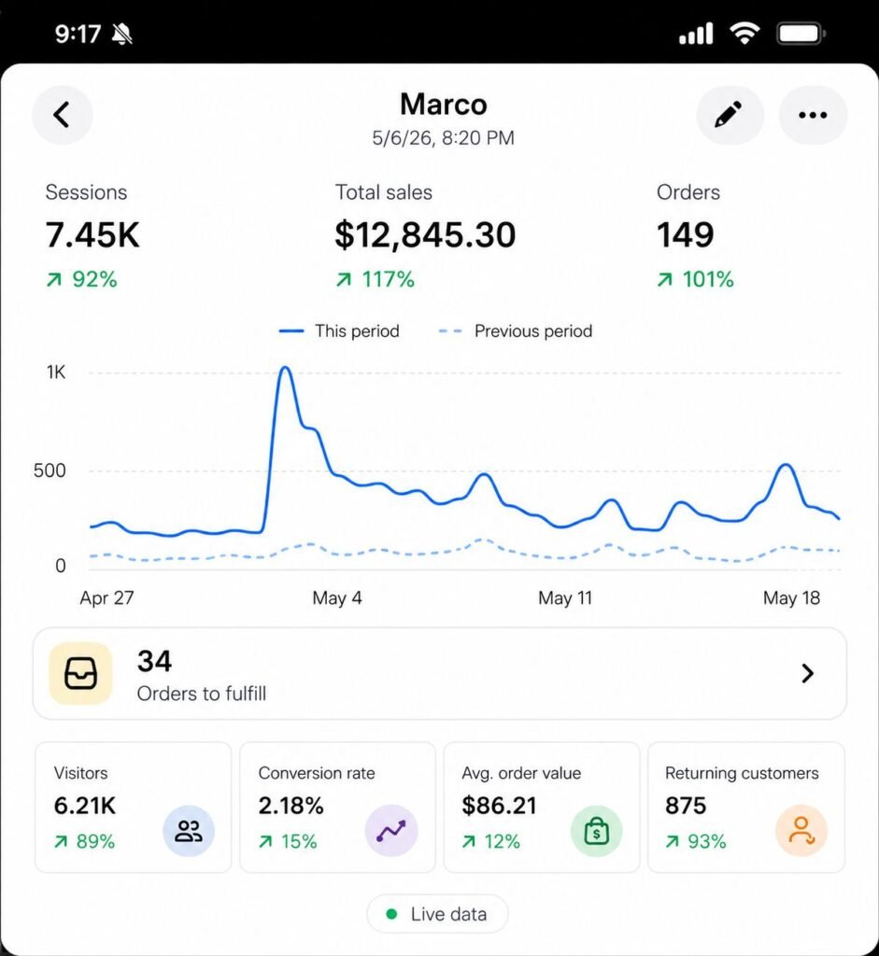The image size is (879, 956).
Task: Open the Returning customers 875 card
Action: (746, 808)
